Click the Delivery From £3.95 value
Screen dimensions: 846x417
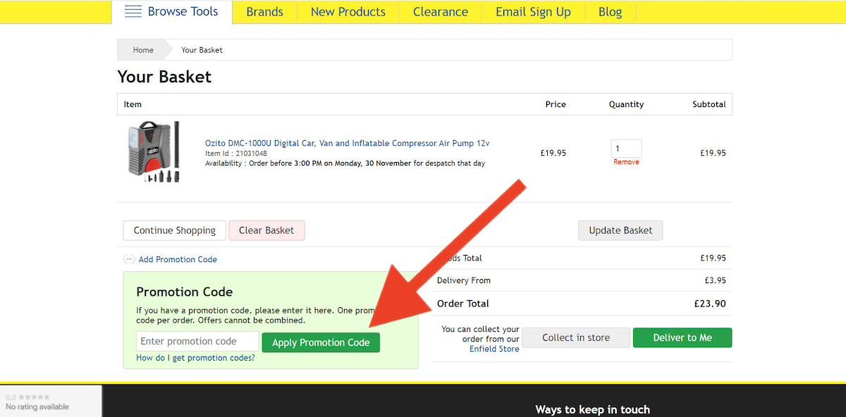pos(715,280)
